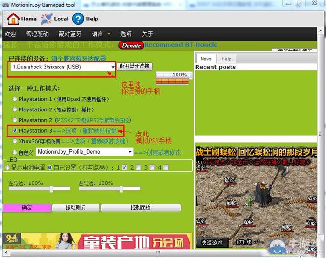Expand the Dualshock 3/sixaxis device dropdown
326x258 pixels.
[113, 67]
